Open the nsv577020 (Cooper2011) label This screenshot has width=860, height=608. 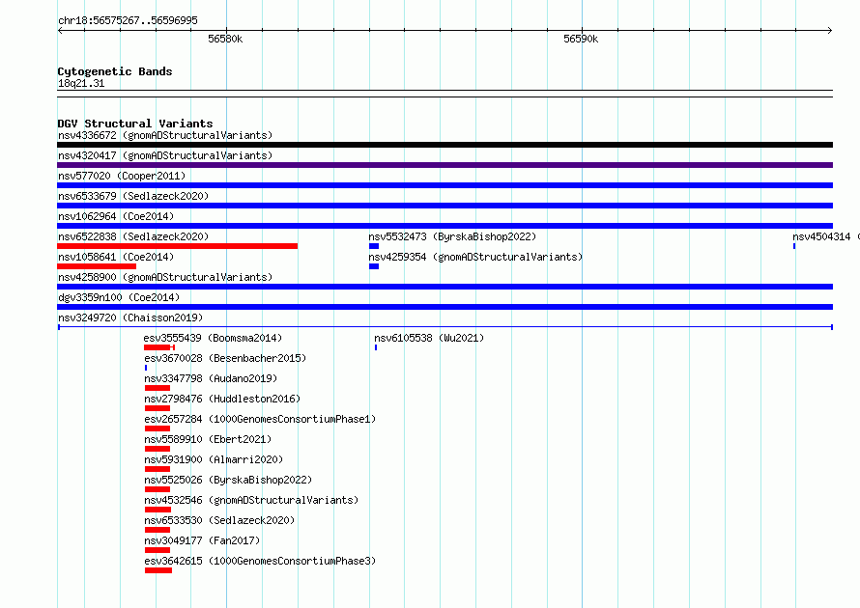pos(122,176)
